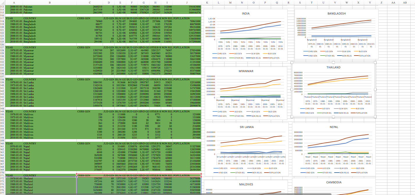This screenshot has height=195, width=415.
Task: Select column J header
Action: pos(187,2)
